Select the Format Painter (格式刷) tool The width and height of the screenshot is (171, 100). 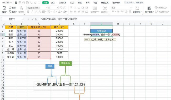coord(21,9)
